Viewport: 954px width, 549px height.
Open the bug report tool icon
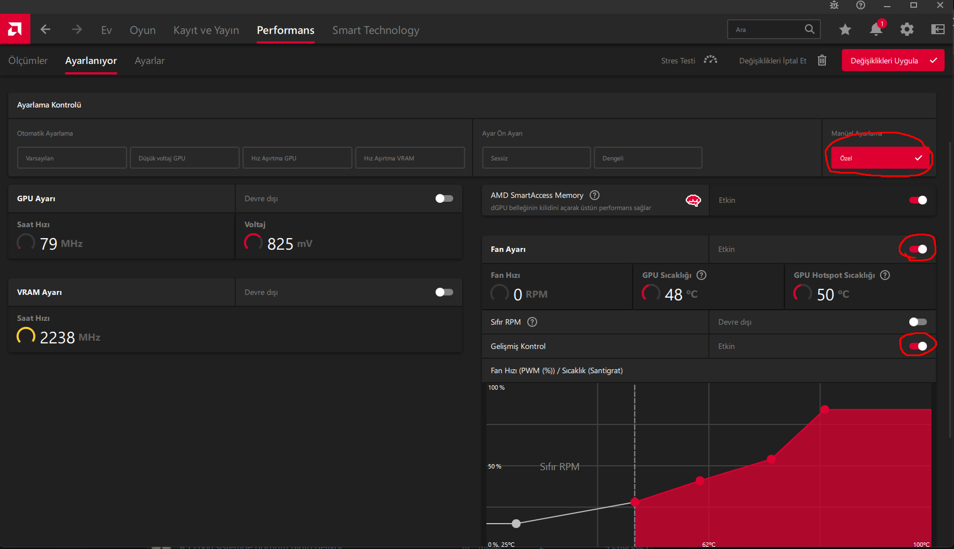click(x=834, y=6)
